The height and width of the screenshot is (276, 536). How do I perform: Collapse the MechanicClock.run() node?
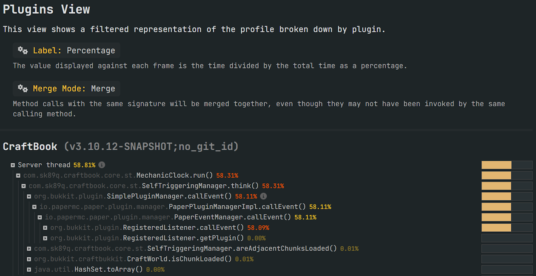point(18,175)
